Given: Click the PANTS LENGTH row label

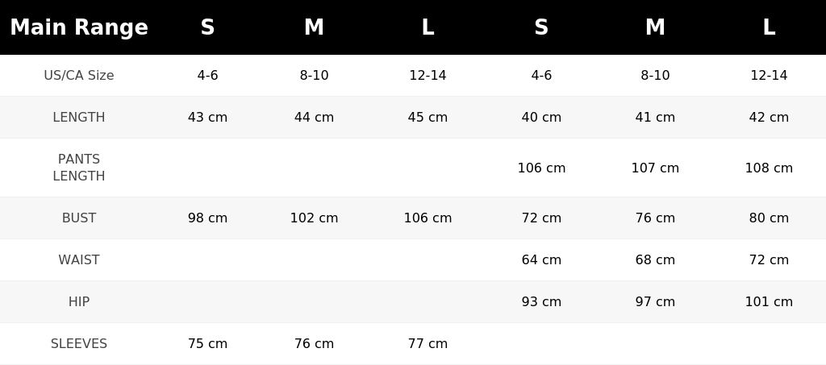Looking at the screenshot, I should coord(79,168).
